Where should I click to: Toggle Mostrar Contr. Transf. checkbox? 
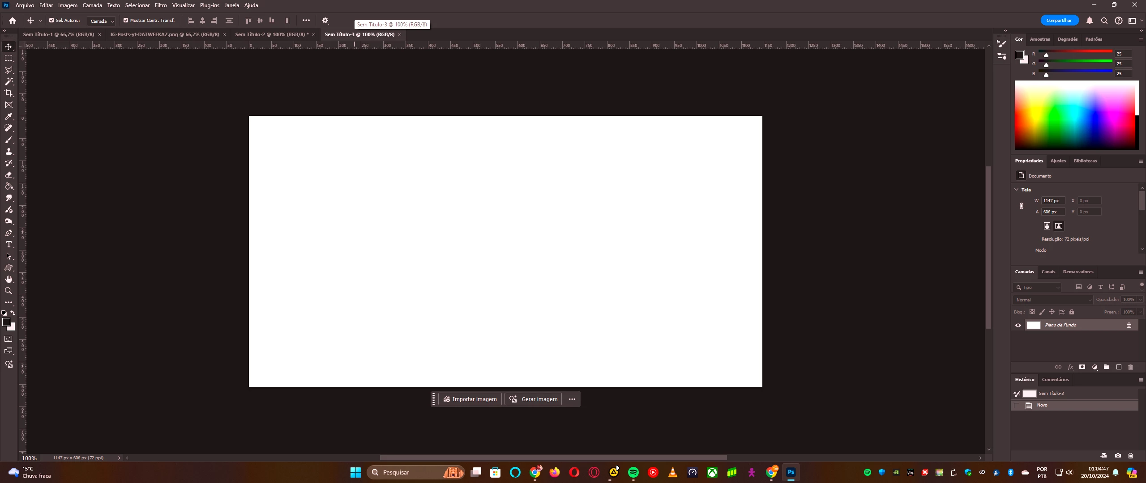pyautogui.click(x=126, y=20)
